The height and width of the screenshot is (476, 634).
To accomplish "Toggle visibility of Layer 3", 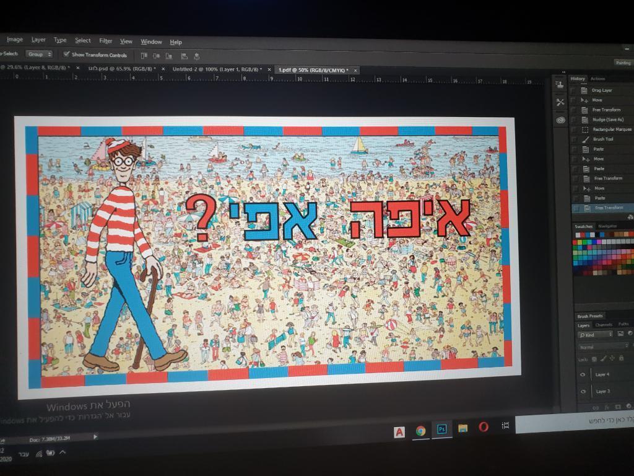I will (x=583, y=392).
